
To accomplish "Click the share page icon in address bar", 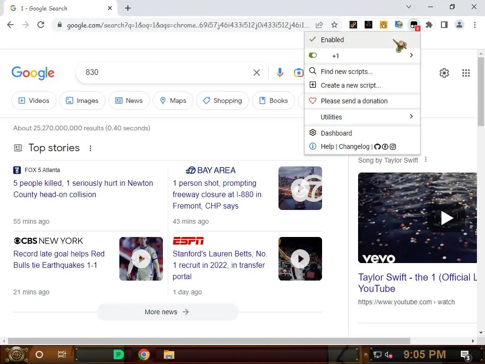I will click(x=319, y=25).
